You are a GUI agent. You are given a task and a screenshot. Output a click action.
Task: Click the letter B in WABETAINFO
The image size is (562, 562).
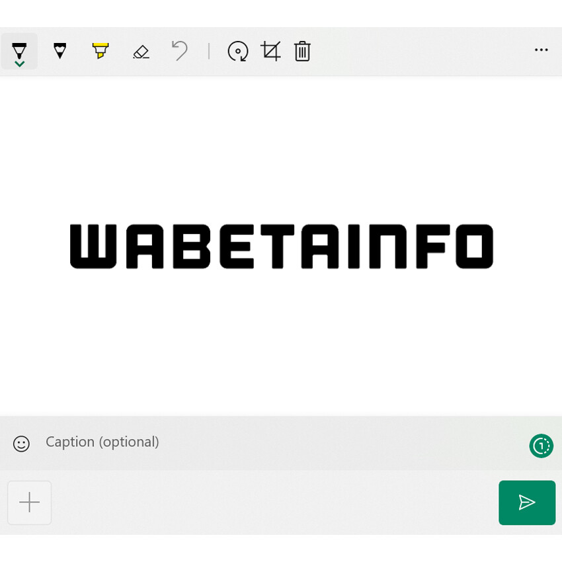tap(190, 247)
